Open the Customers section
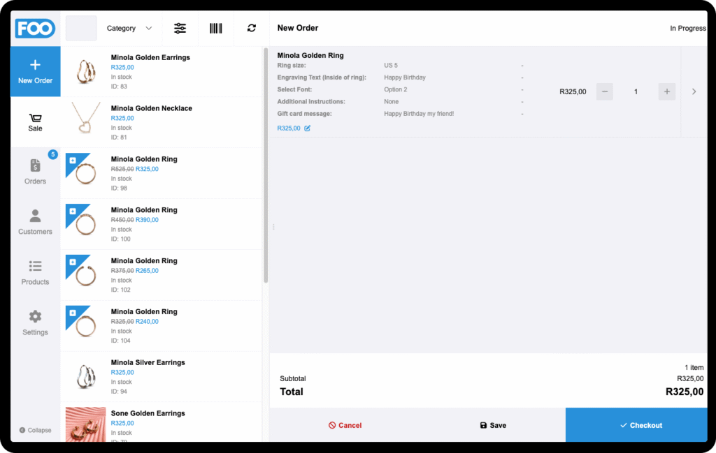The height and width of the screenshot is (453, 716). pyautogui.click(x=35, y=222)
